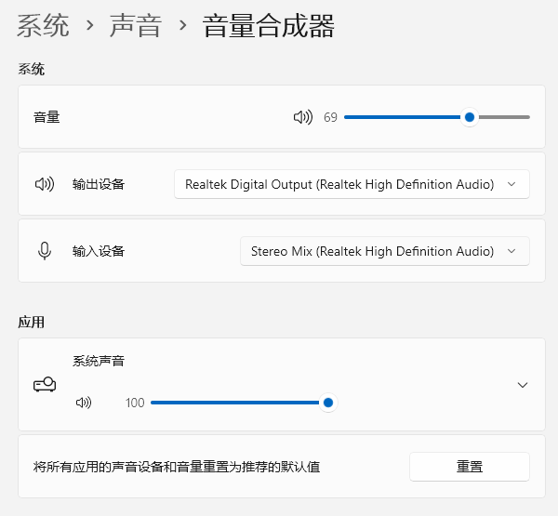Click the 音量合成器 page title
Image resolution: width=558 pixels, height=516 pixels.
click(x=269, y=26)
